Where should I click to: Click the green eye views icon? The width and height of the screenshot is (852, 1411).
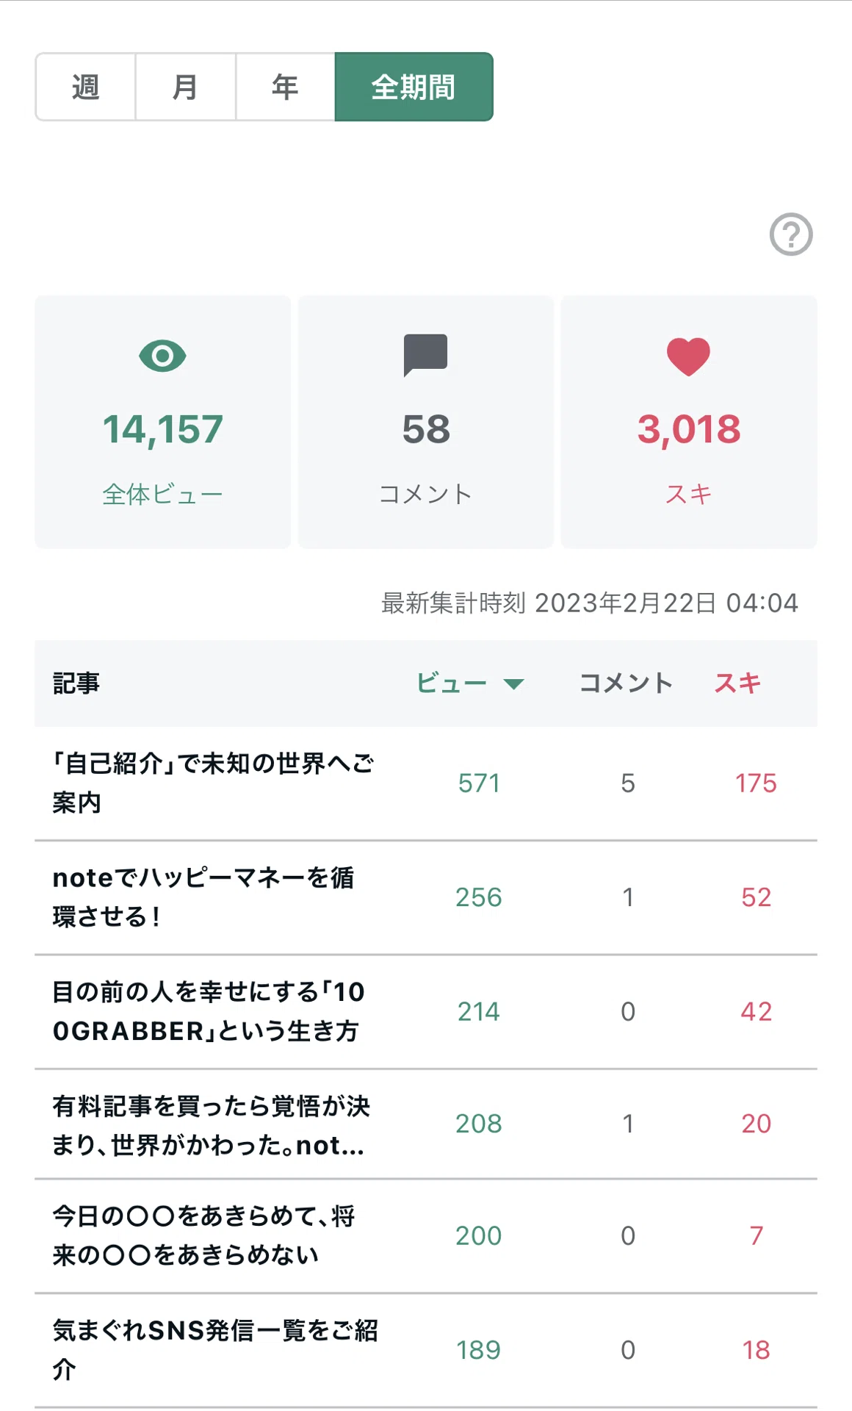(162, 356)
